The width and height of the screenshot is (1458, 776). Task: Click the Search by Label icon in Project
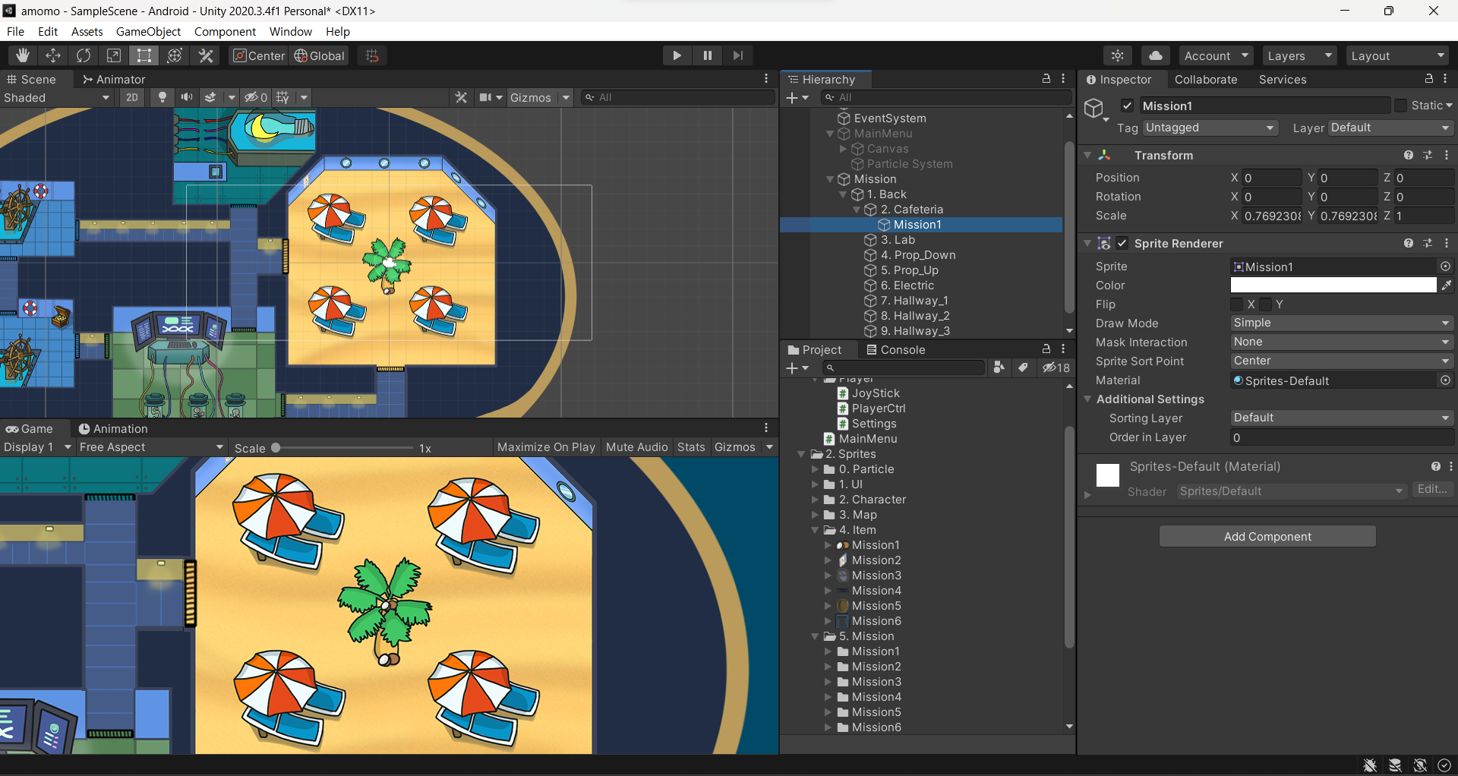point(1024,367)
